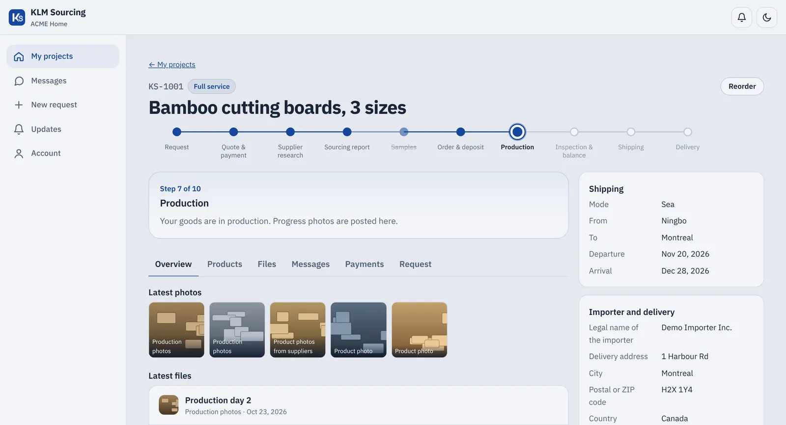Select the Supplier research step marker
The height and width of the screenshot is (425, 786).
pos(290,132)
